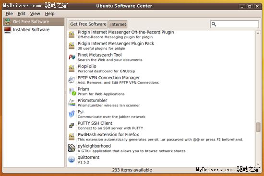Viewport: 264px width, 176px height.
Task: Click 'Connect to an SSH server with PuTTY' text
Action: pos(110,128)
